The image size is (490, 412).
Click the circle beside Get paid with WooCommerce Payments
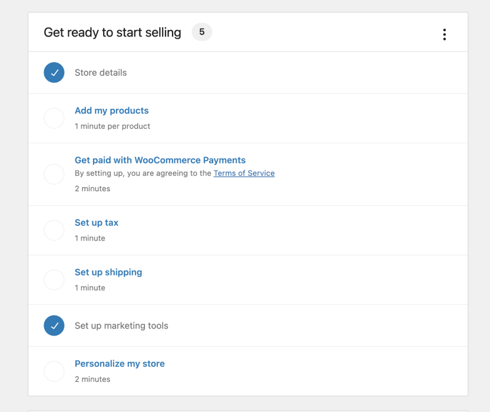click(x=54, y=174)
